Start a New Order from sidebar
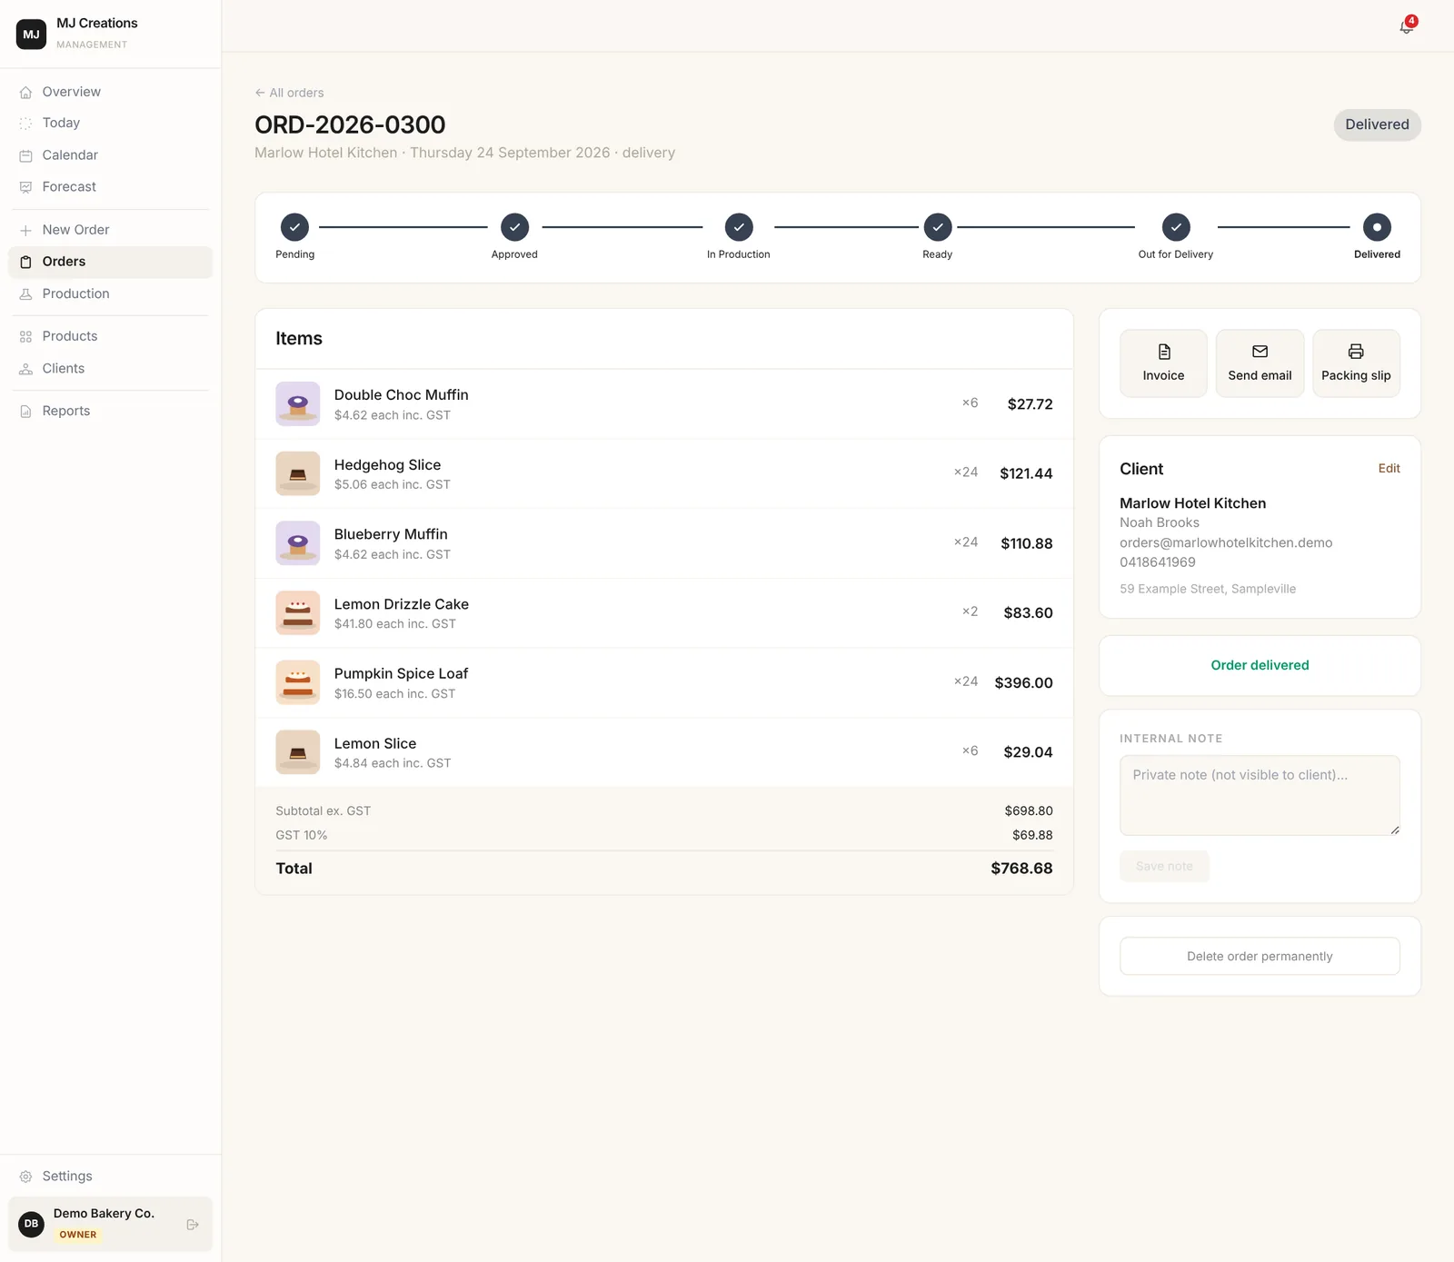This screenshot has height=1262, width=1454. click(110, 230)
